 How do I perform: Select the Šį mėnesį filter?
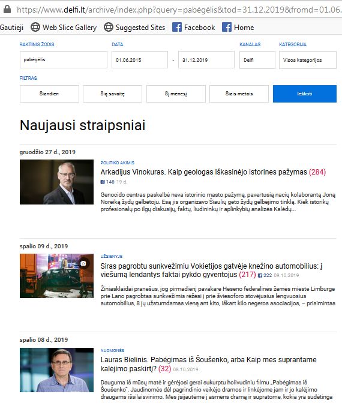176,94
